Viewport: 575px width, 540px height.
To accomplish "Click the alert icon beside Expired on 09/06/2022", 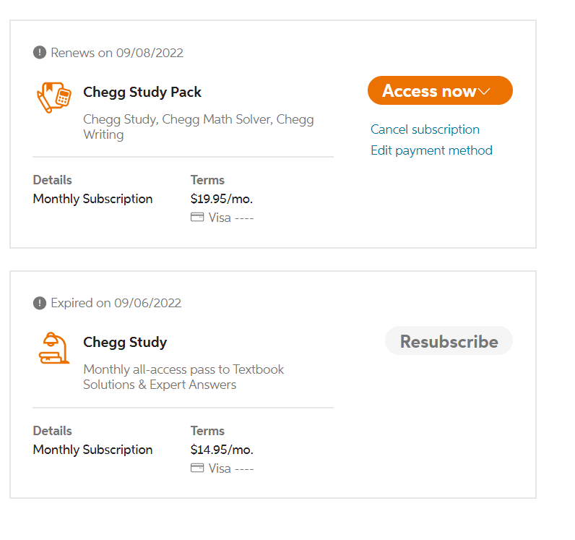I will coord(40,303).
